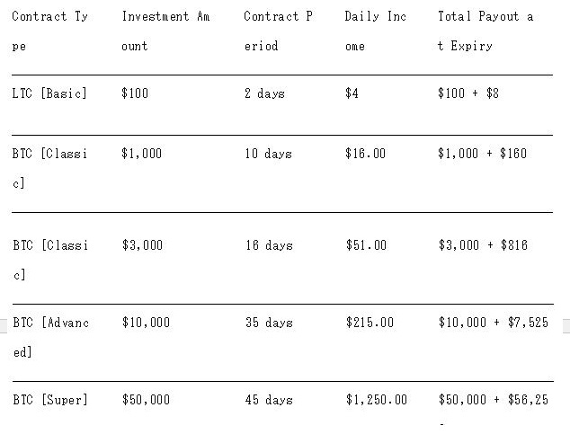Viewport: 570px width, 443px height.
Task: Select the $100 investment amount cell
Action: 135,93
